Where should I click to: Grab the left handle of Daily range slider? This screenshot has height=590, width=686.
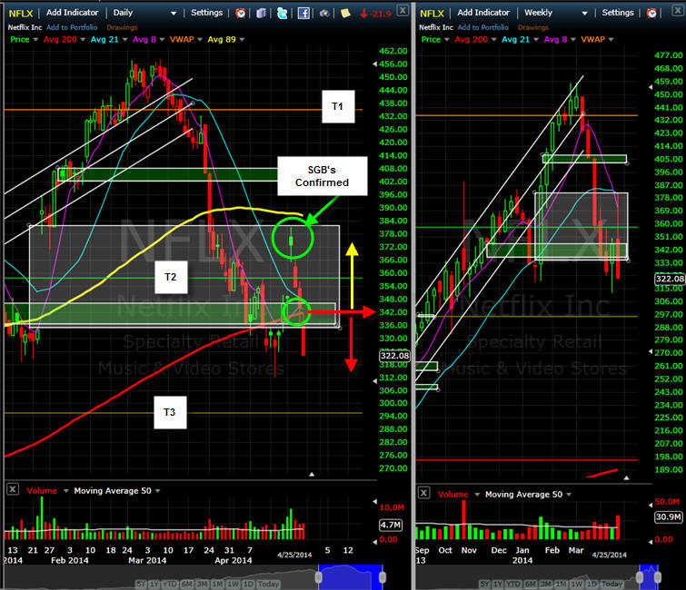tap(319, 577)
